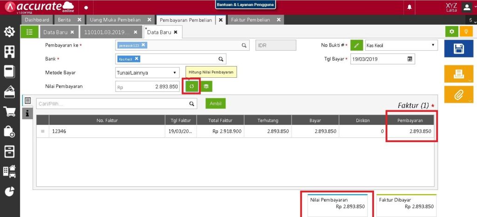The height and width of the screenshot is (217, 477).
Task: Open the fixed assets building-car icon in the sidebar
Action: point(10,171)
